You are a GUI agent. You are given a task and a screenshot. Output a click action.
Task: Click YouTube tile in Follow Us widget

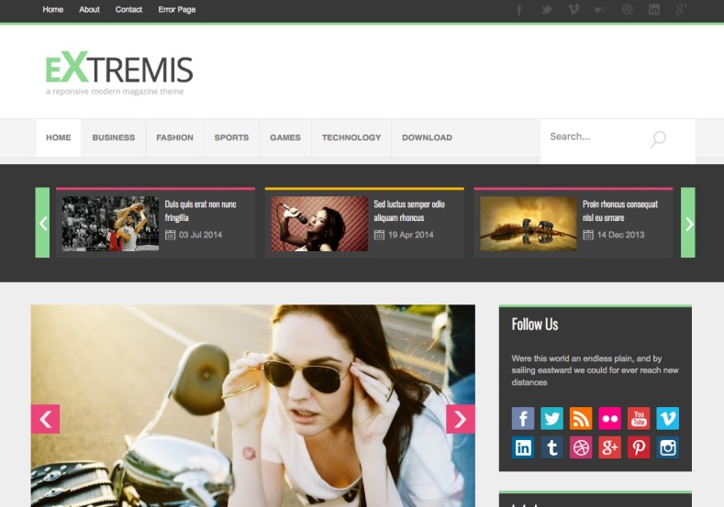click(x=639, y=418)
